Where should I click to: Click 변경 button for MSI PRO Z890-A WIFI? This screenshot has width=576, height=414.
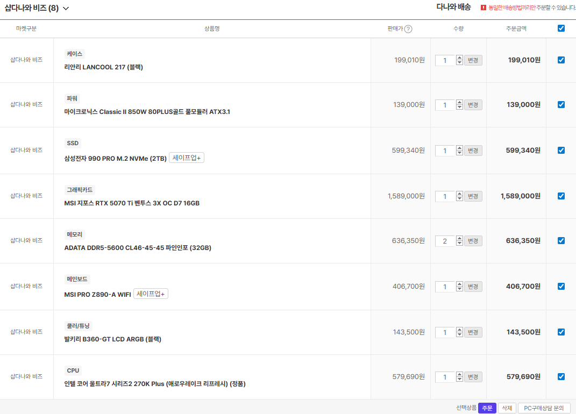pos(473,287)
